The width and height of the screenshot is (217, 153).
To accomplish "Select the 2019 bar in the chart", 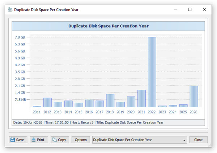I will coord(120,104).
